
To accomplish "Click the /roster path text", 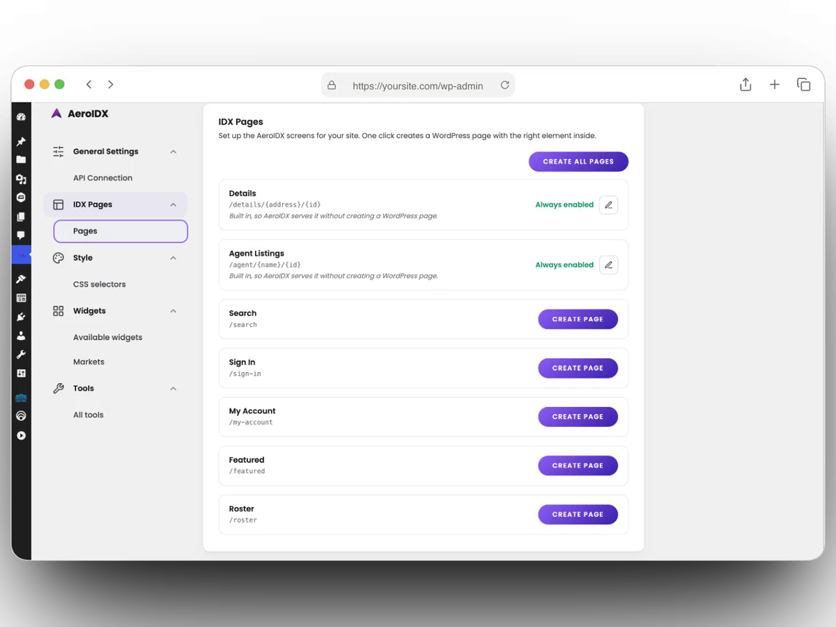I will (x=243, y=520).
